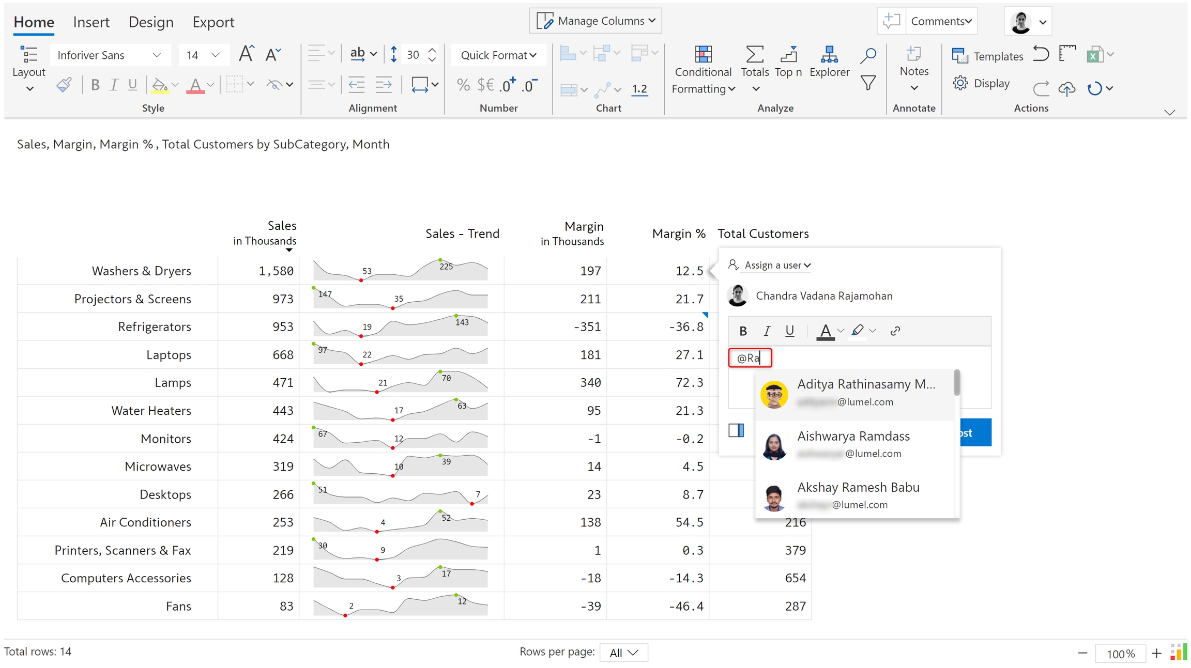Click the undo arrow in Actions
This screenshot has width=1191, height=668.
click(1041, 54)
